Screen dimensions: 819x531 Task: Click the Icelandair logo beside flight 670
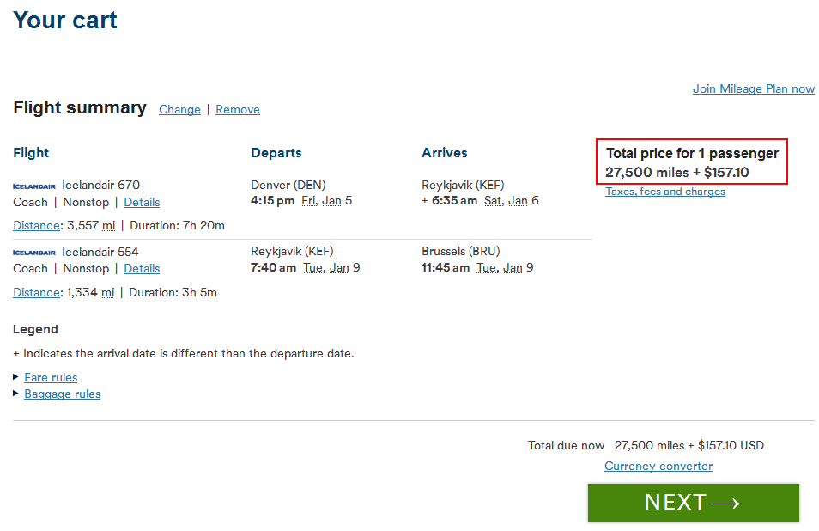pyautogui.click(x=34, y=186)
